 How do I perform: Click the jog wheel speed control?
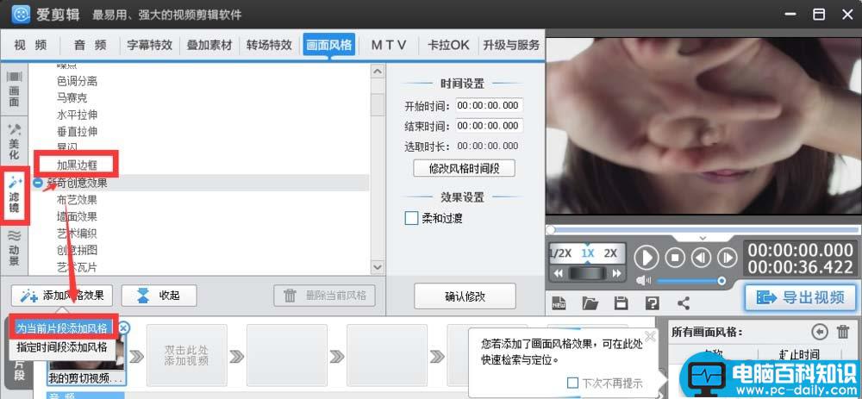click(x=588, y=273)
